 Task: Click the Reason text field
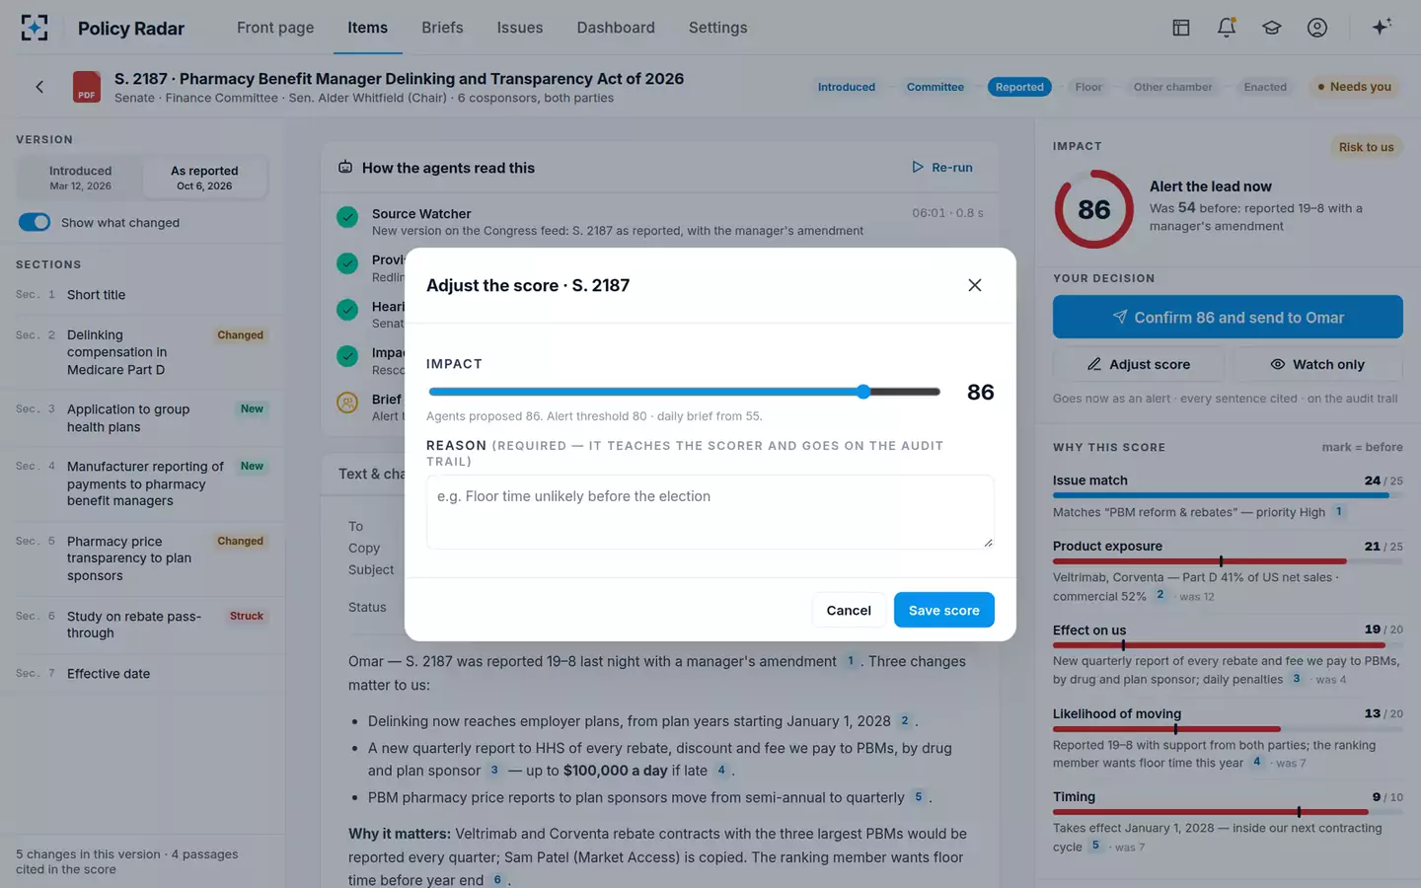[710, 512]
